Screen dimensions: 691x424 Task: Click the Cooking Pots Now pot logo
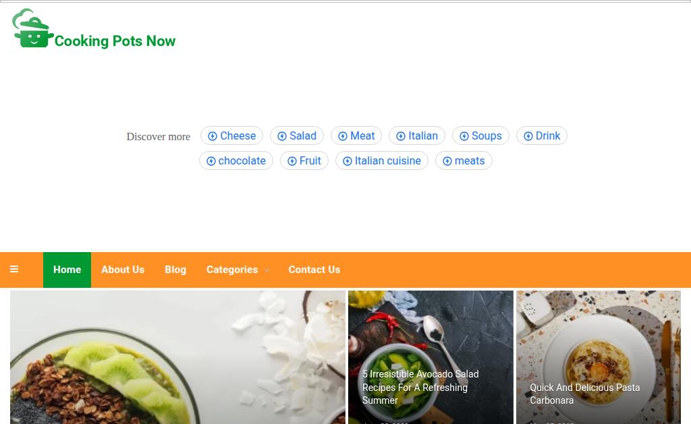[32, 28]
